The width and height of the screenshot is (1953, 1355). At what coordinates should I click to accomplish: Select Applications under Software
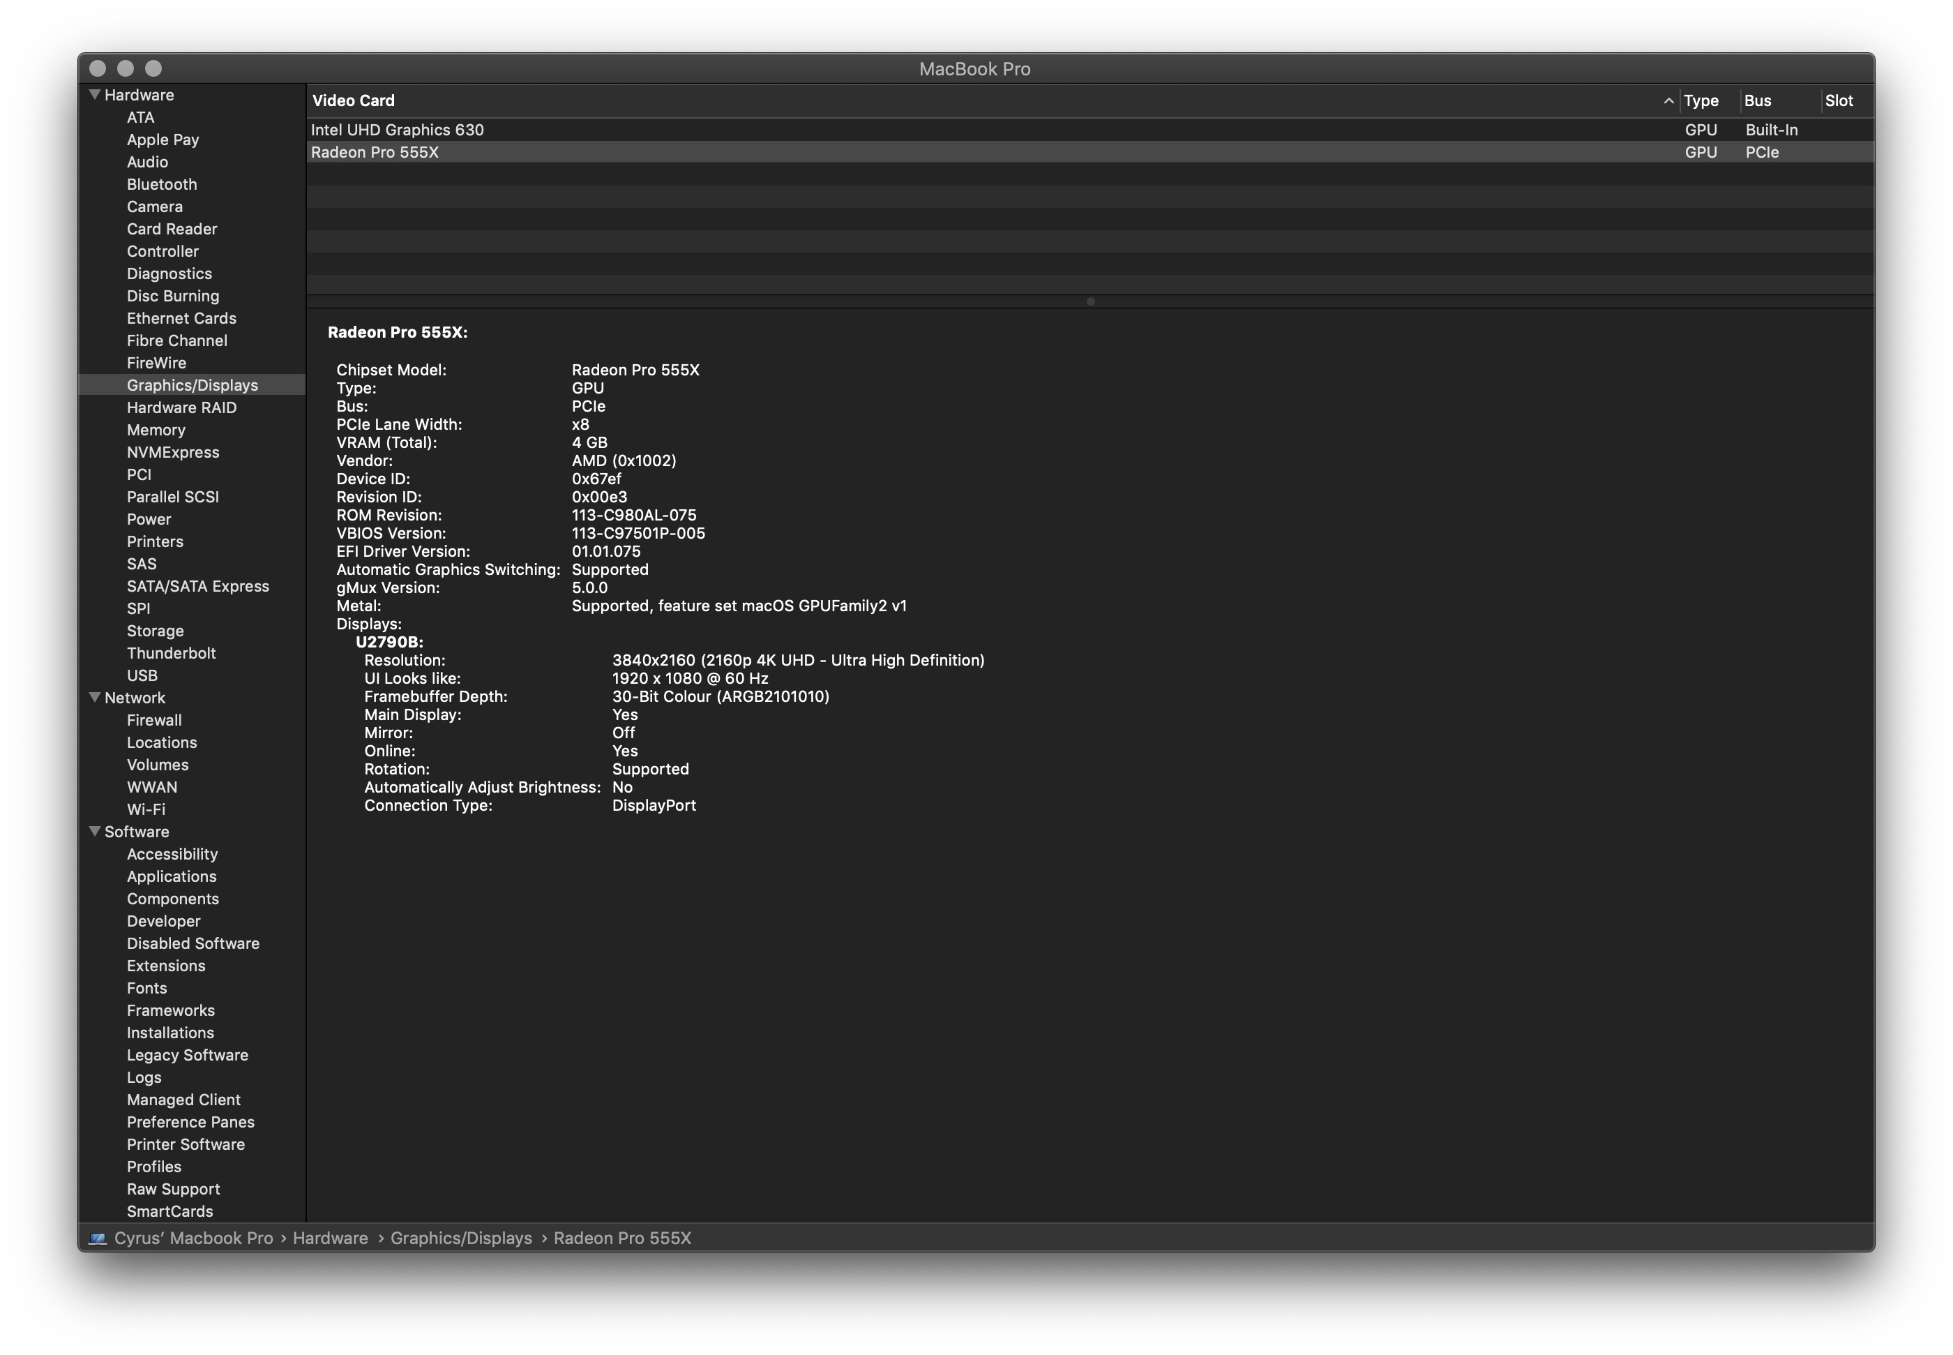(171, 876)
